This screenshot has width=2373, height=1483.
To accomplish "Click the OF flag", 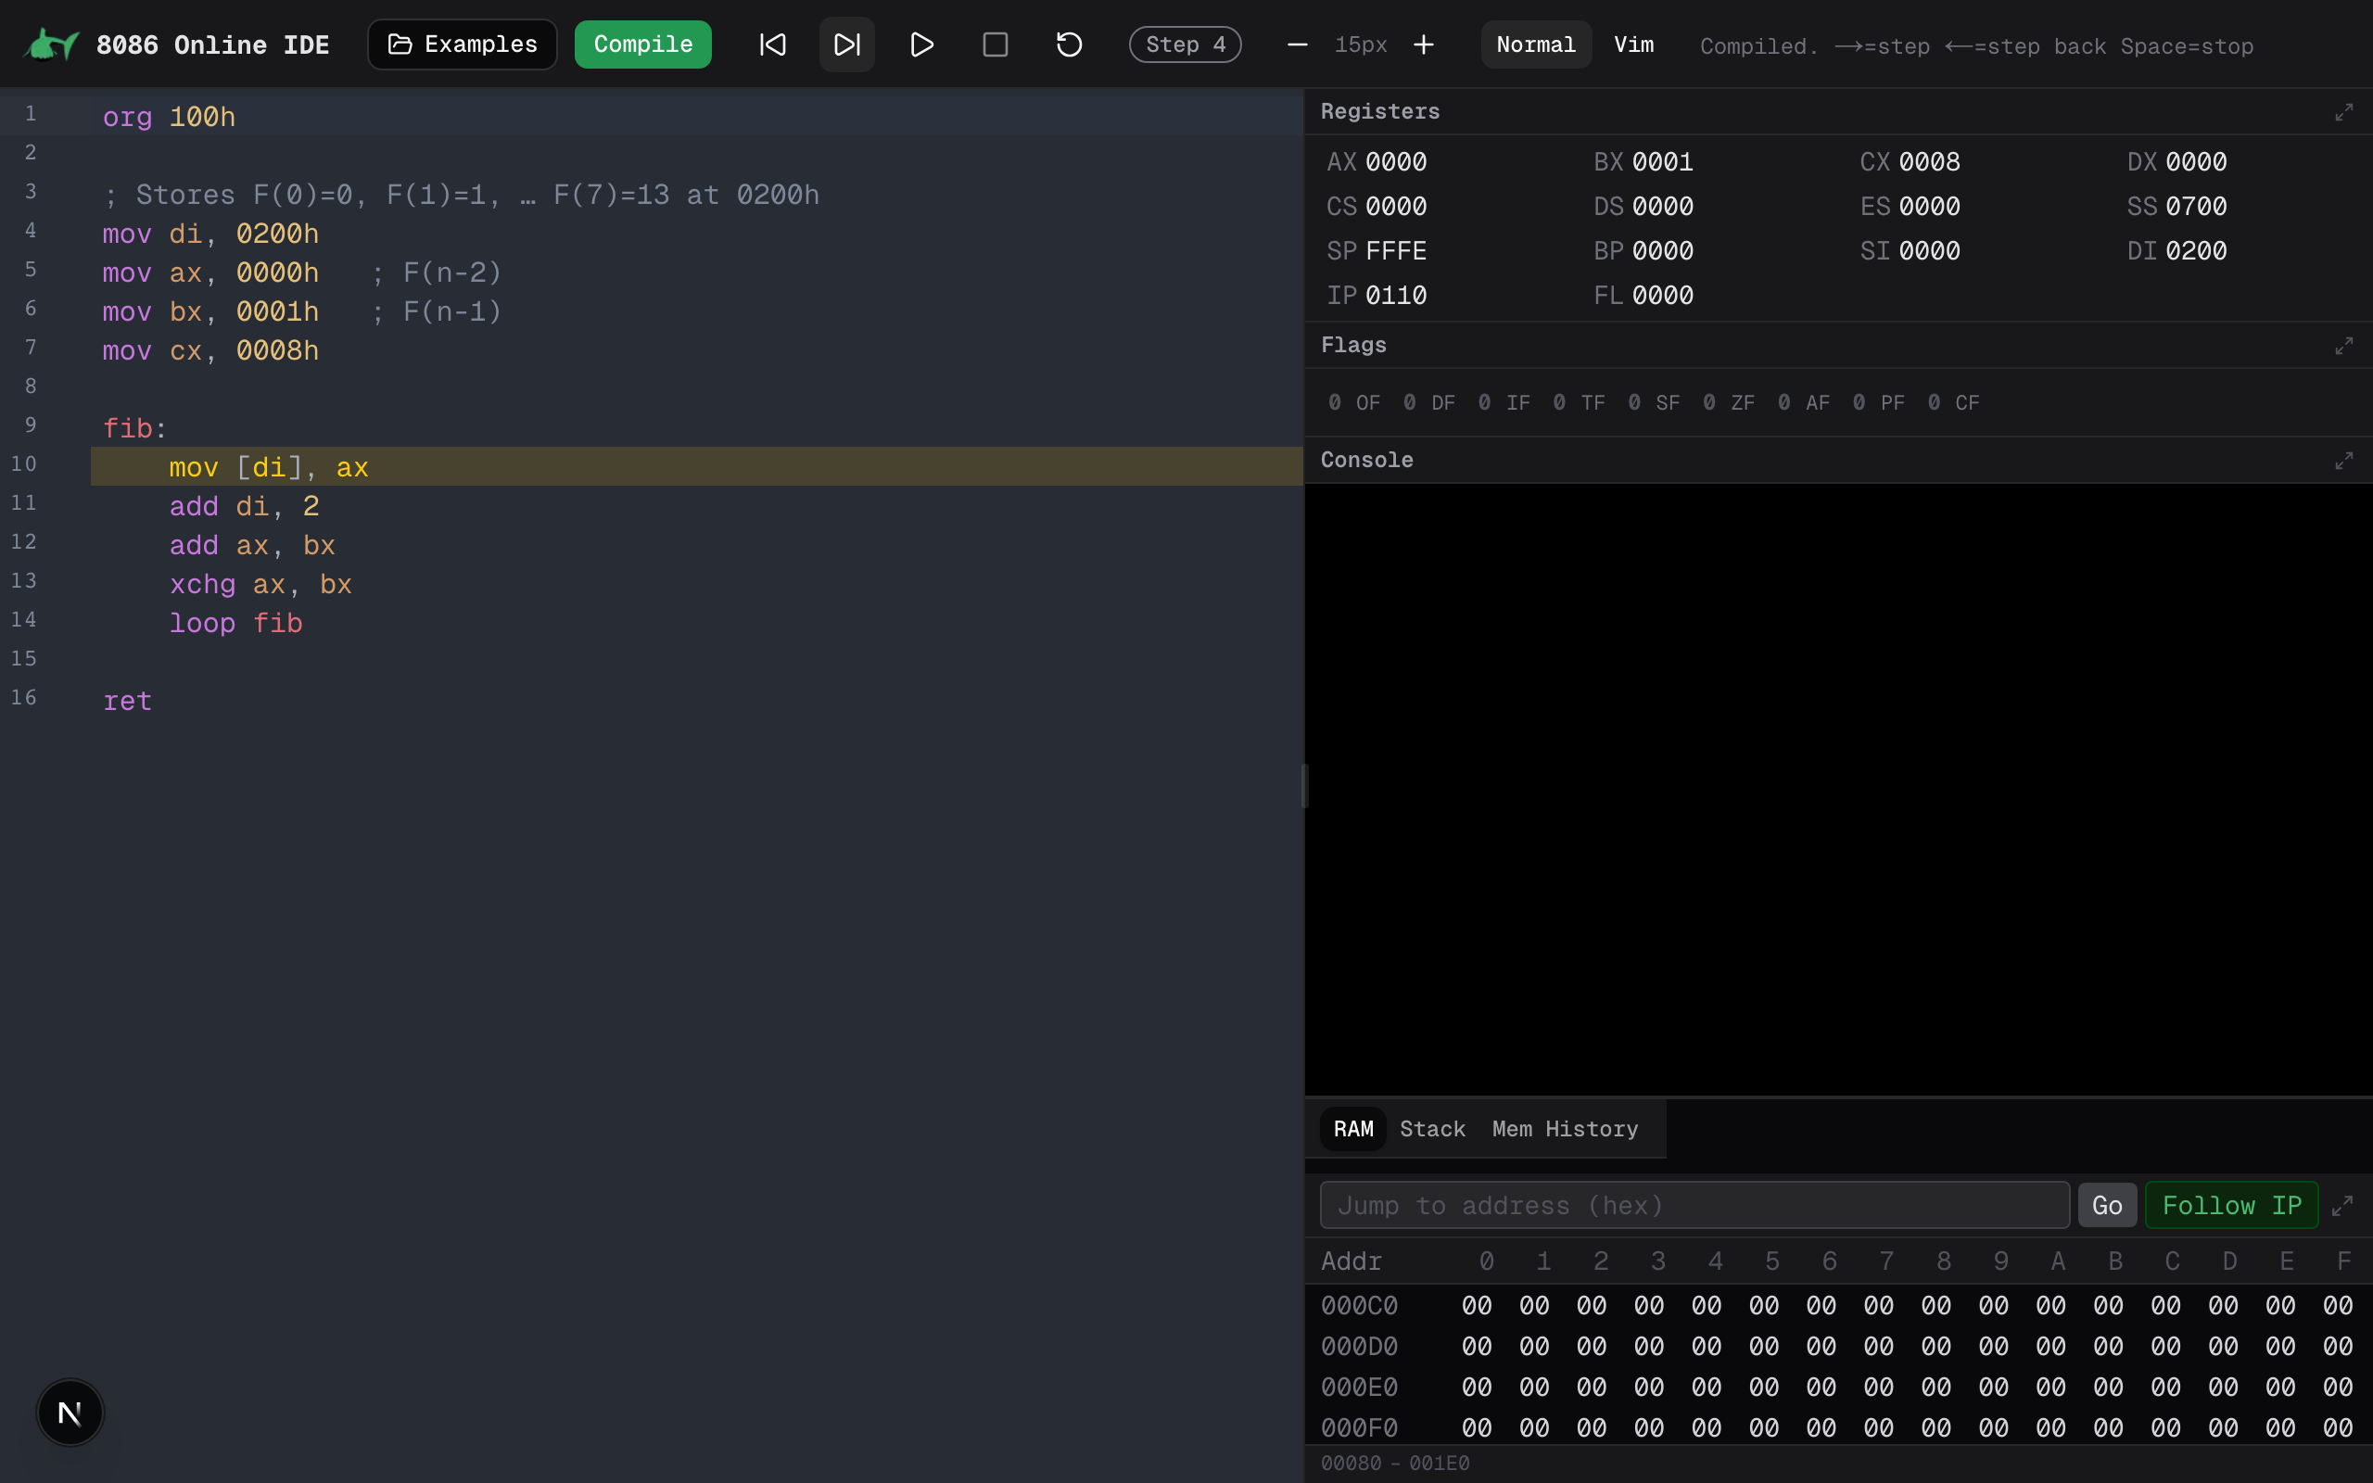I will tap(1354, 403).
